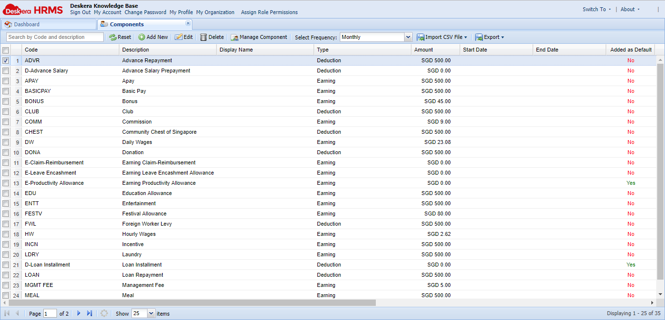Switch to the Dashboard tab
The width and height of the screenshot is (665, 320).
coord(49,24)
